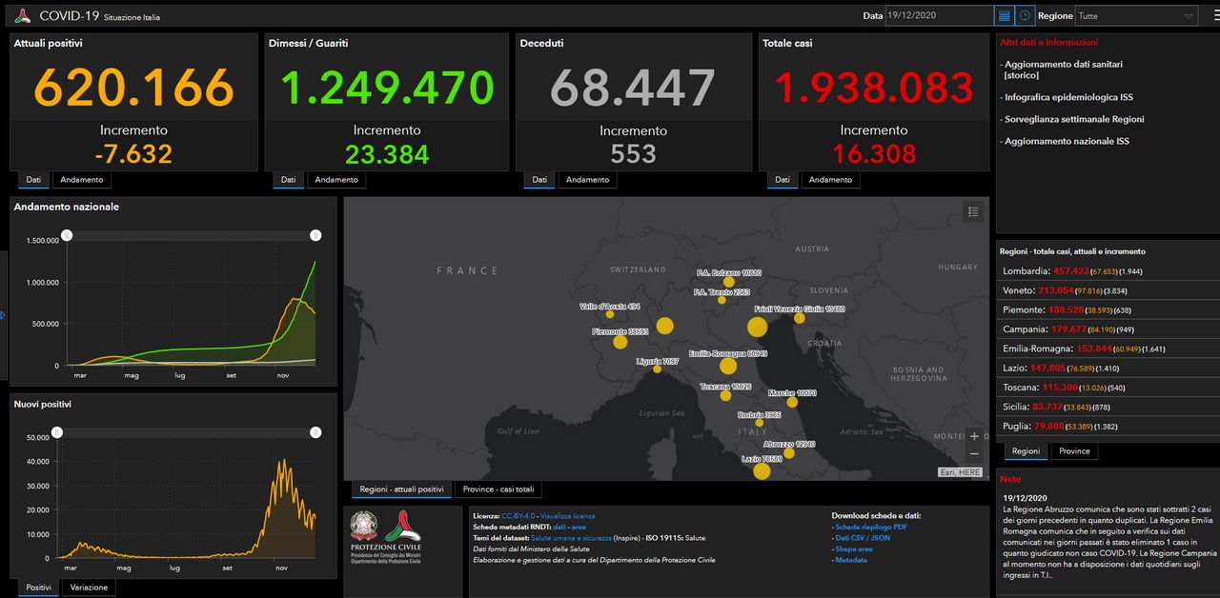Screen dimensions: 1220x598
Task: Switch Deceduti card to Andamento tab
Action: [x=587, y=179]
